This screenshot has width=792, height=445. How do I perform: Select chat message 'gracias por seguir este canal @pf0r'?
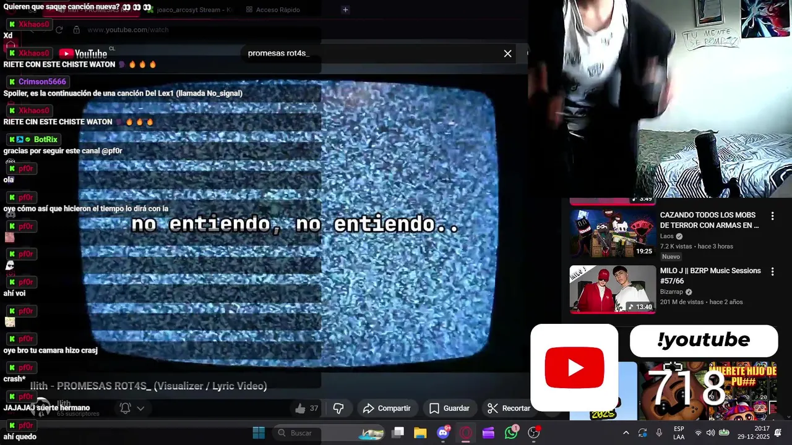62,151
